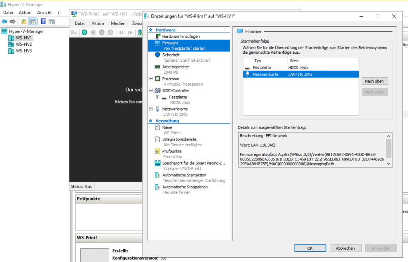
Task: Pause the VM with the pause icon
Action: [x=122, y=32]
